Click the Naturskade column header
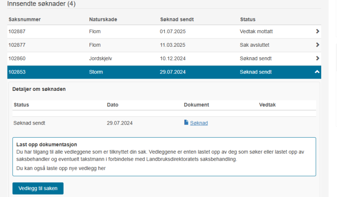 [x=103, y=20]
